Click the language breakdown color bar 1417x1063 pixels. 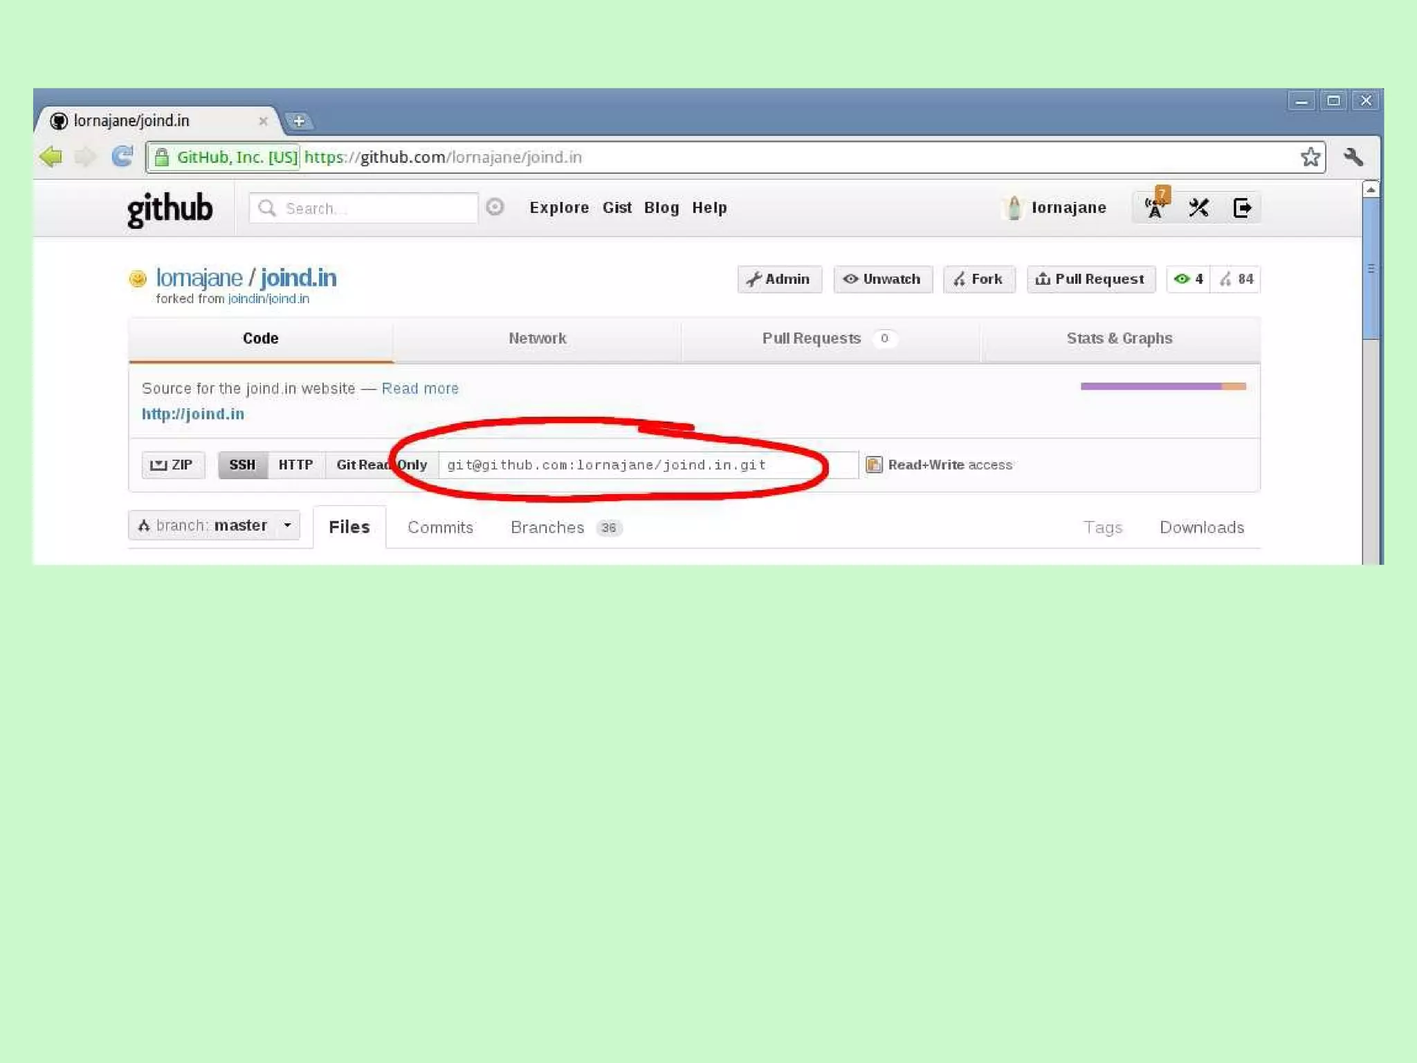(1162, 386)
